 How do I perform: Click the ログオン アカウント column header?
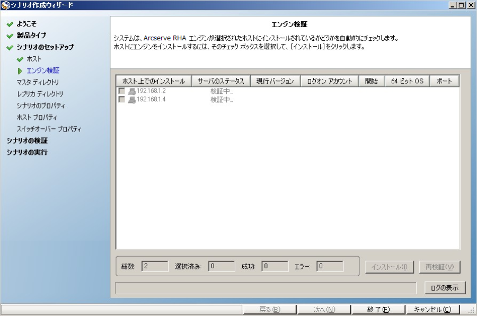[330, 81]
